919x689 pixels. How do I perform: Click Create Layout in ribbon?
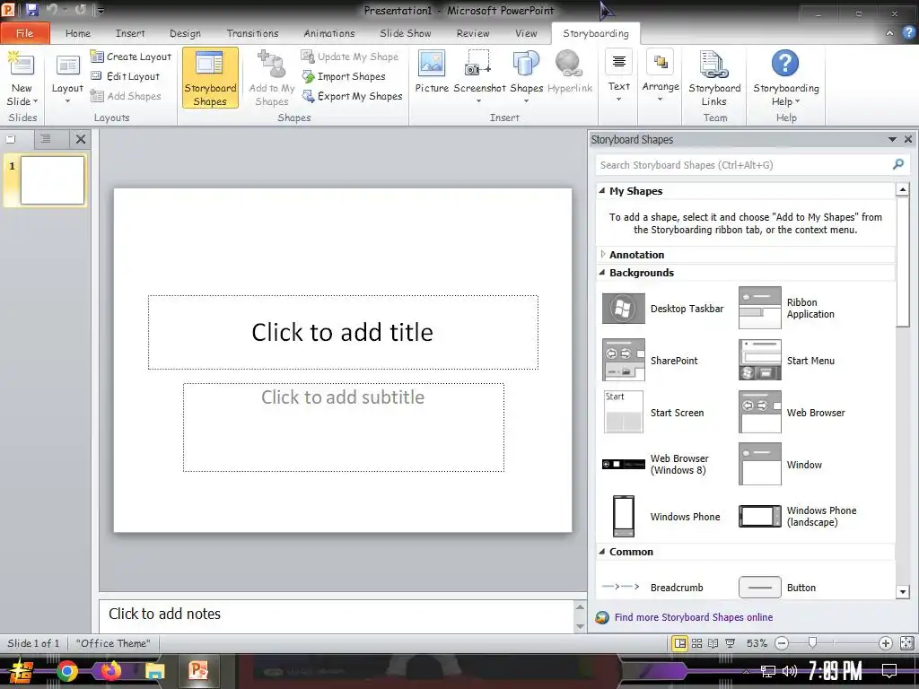click(x=131, y=57)
